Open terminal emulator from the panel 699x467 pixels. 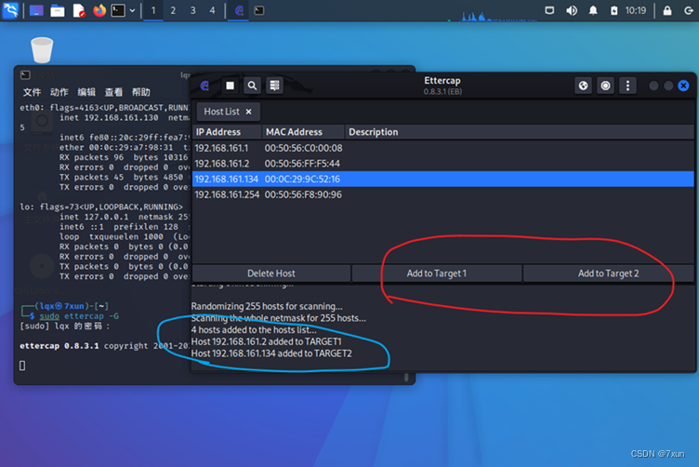pyautogui.click(x=118, y=10)
